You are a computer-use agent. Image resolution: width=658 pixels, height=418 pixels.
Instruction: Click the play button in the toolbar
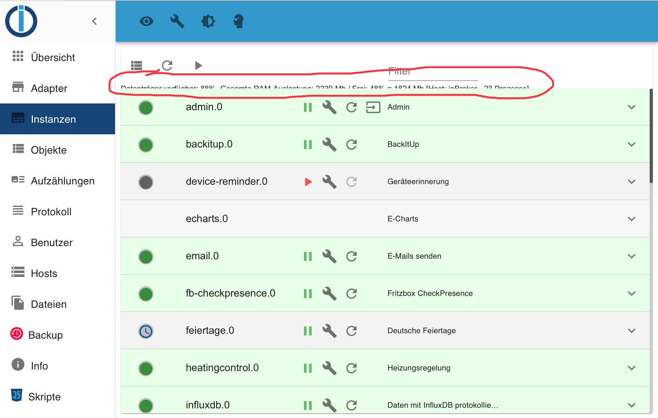click(x=198, y=65)
